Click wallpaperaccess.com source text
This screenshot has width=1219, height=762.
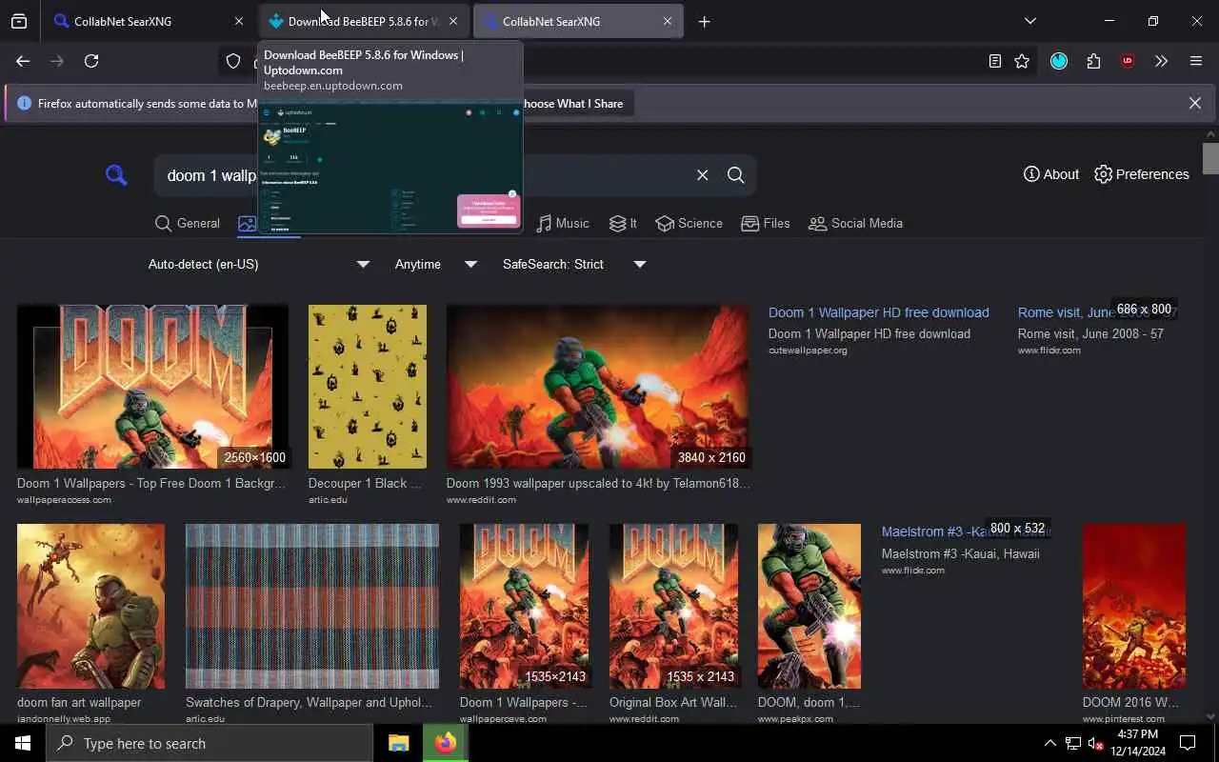tap(64, 500)
